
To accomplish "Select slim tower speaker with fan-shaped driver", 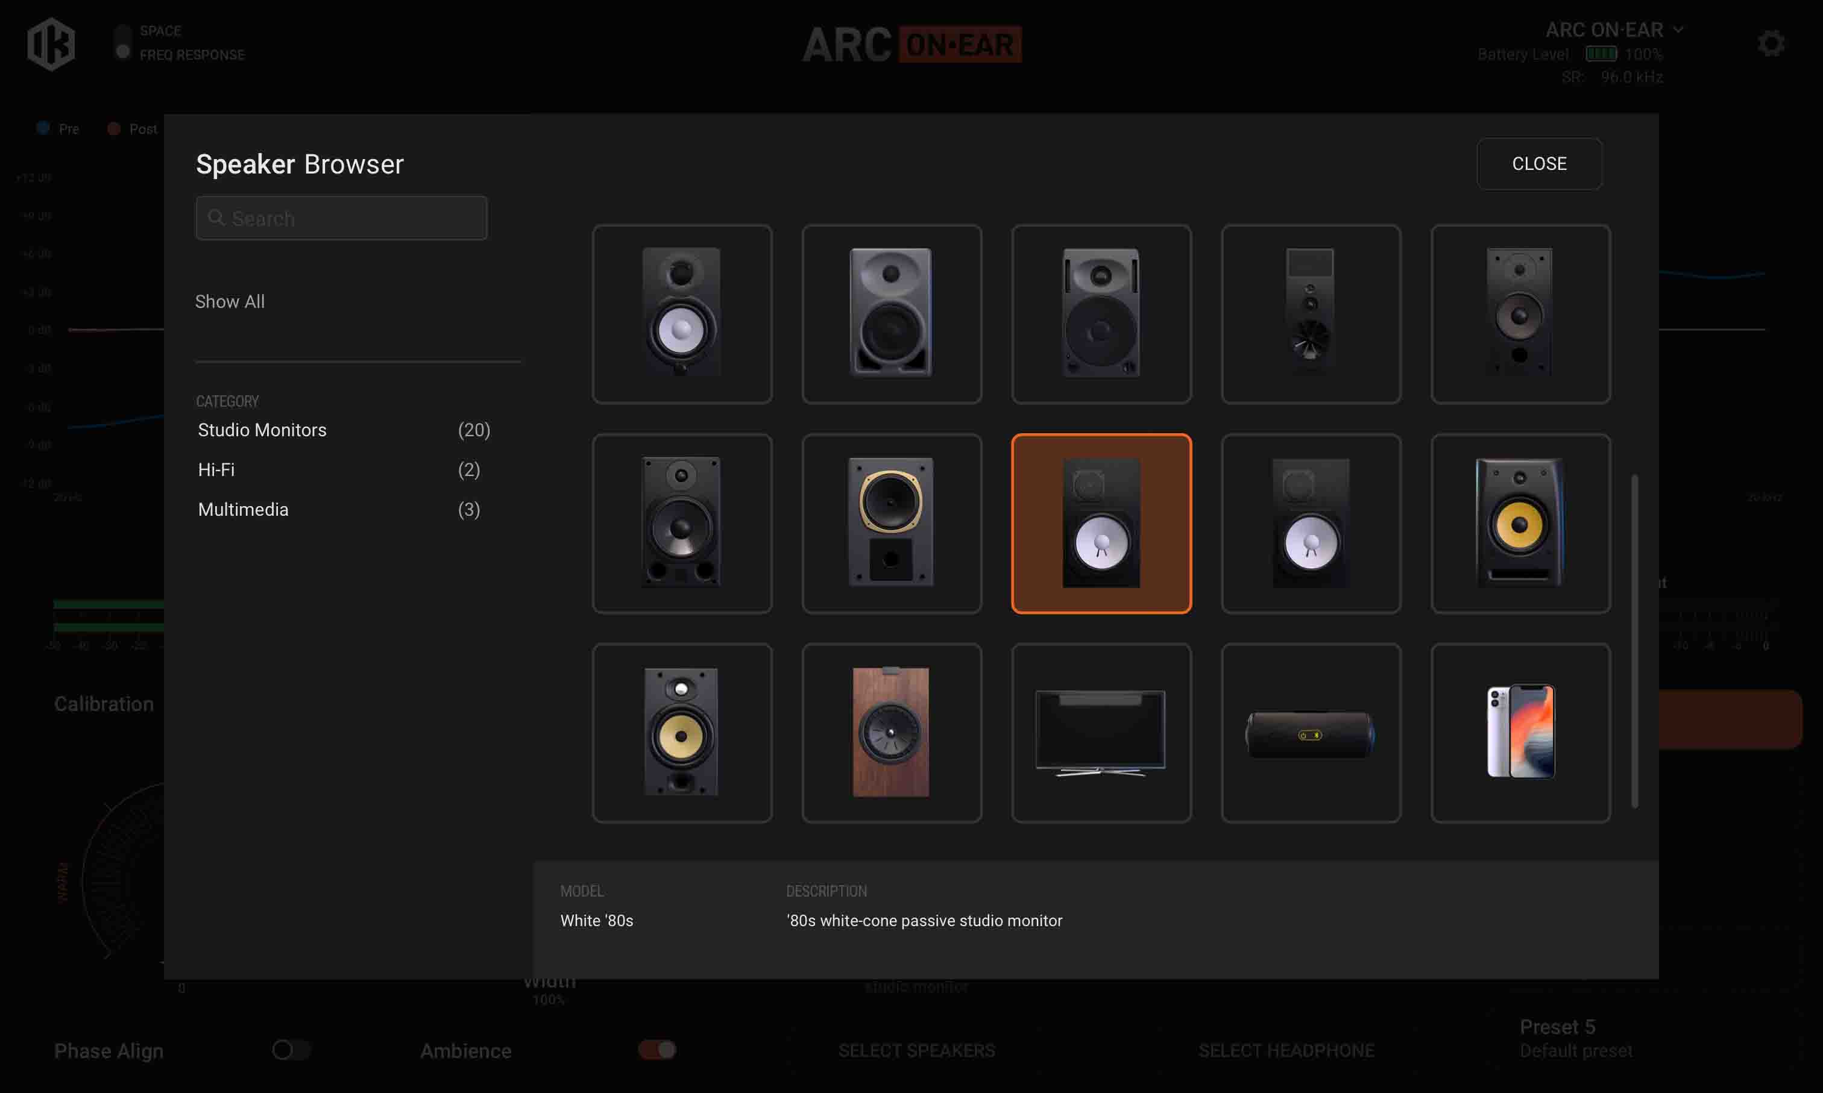I will (x=1311, y=315).
